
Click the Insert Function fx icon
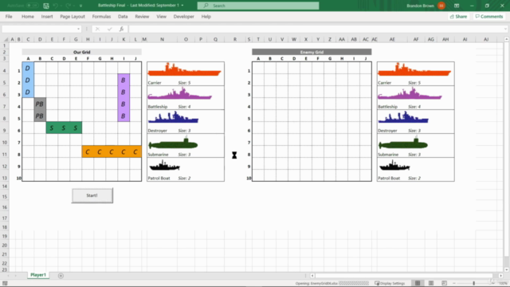pyautogui.click(x=121, y=29)
